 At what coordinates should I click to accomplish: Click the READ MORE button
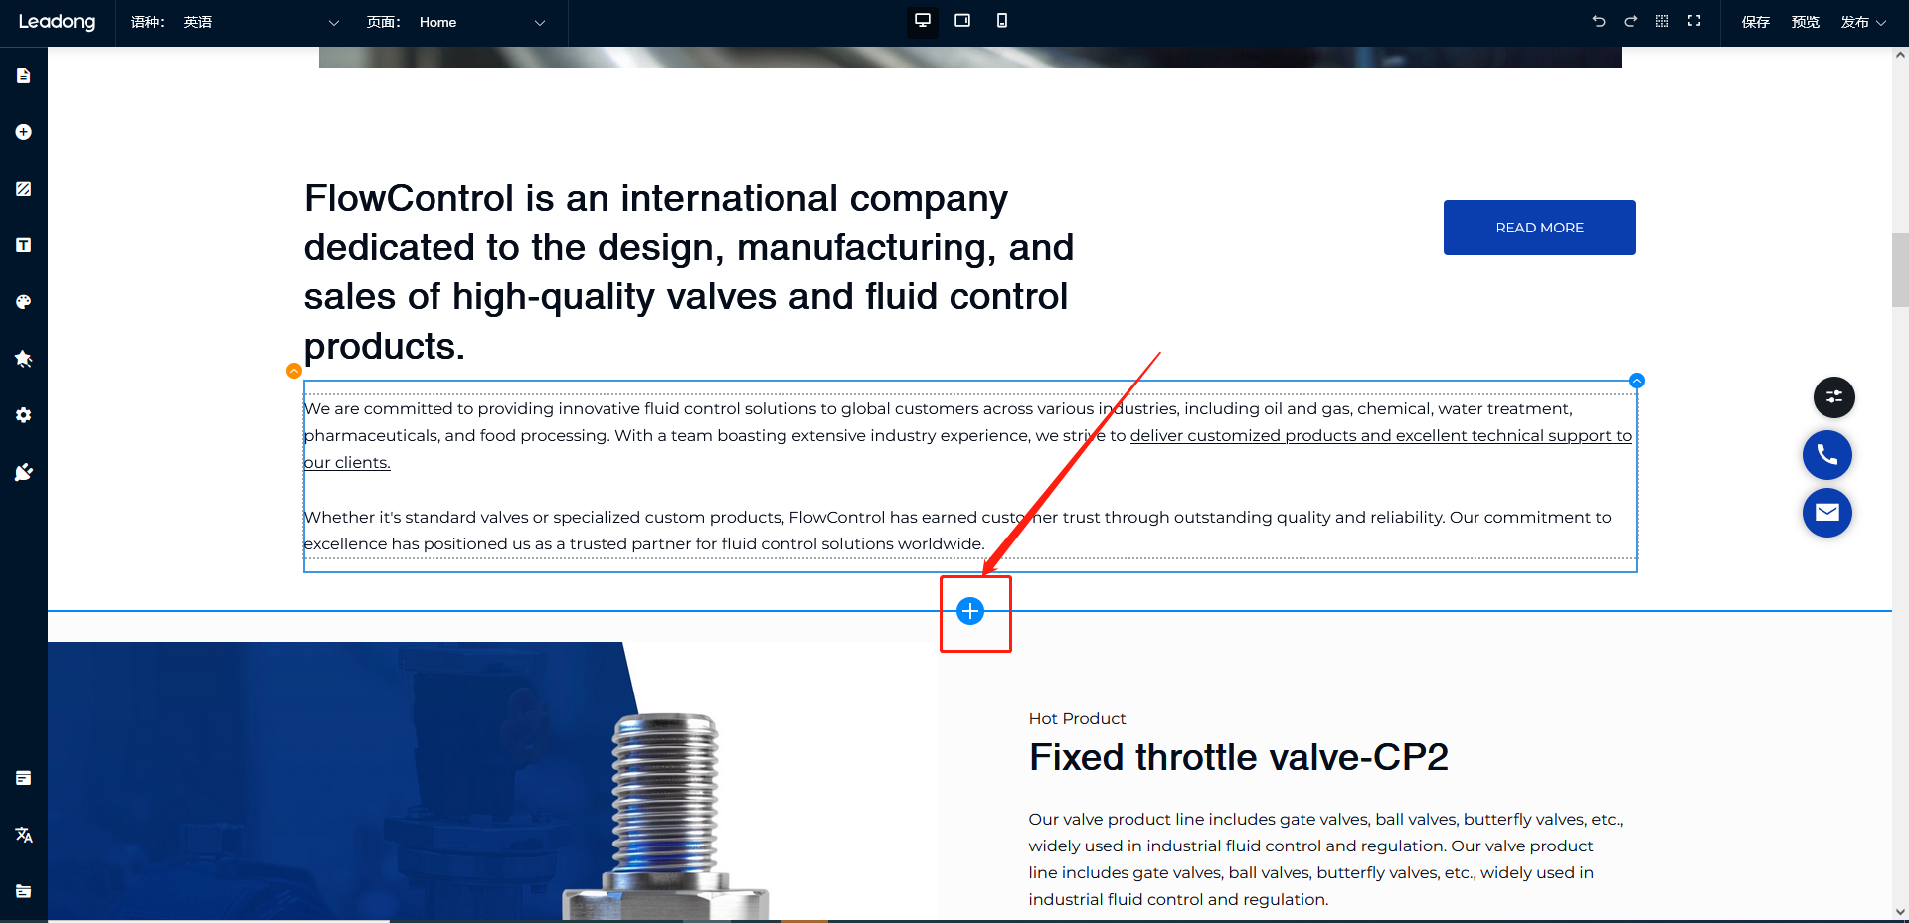point(1539,228)
